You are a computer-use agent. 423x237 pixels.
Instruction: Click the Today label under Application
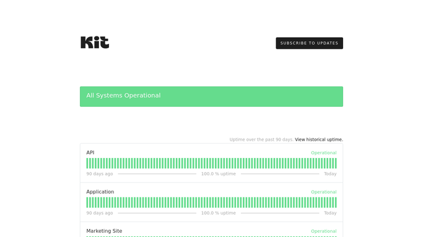330,213
